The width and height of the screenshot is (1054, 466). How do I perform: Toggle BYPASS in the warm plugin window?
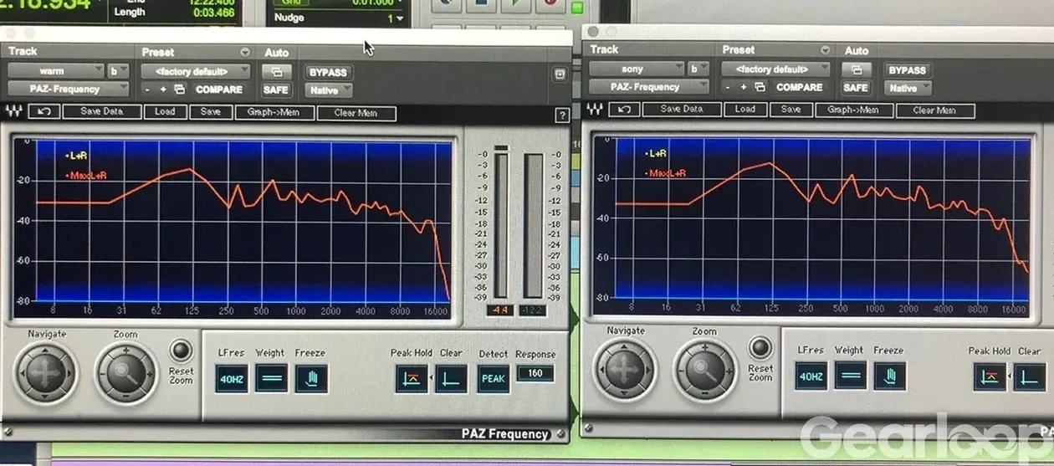pos(327,72)
